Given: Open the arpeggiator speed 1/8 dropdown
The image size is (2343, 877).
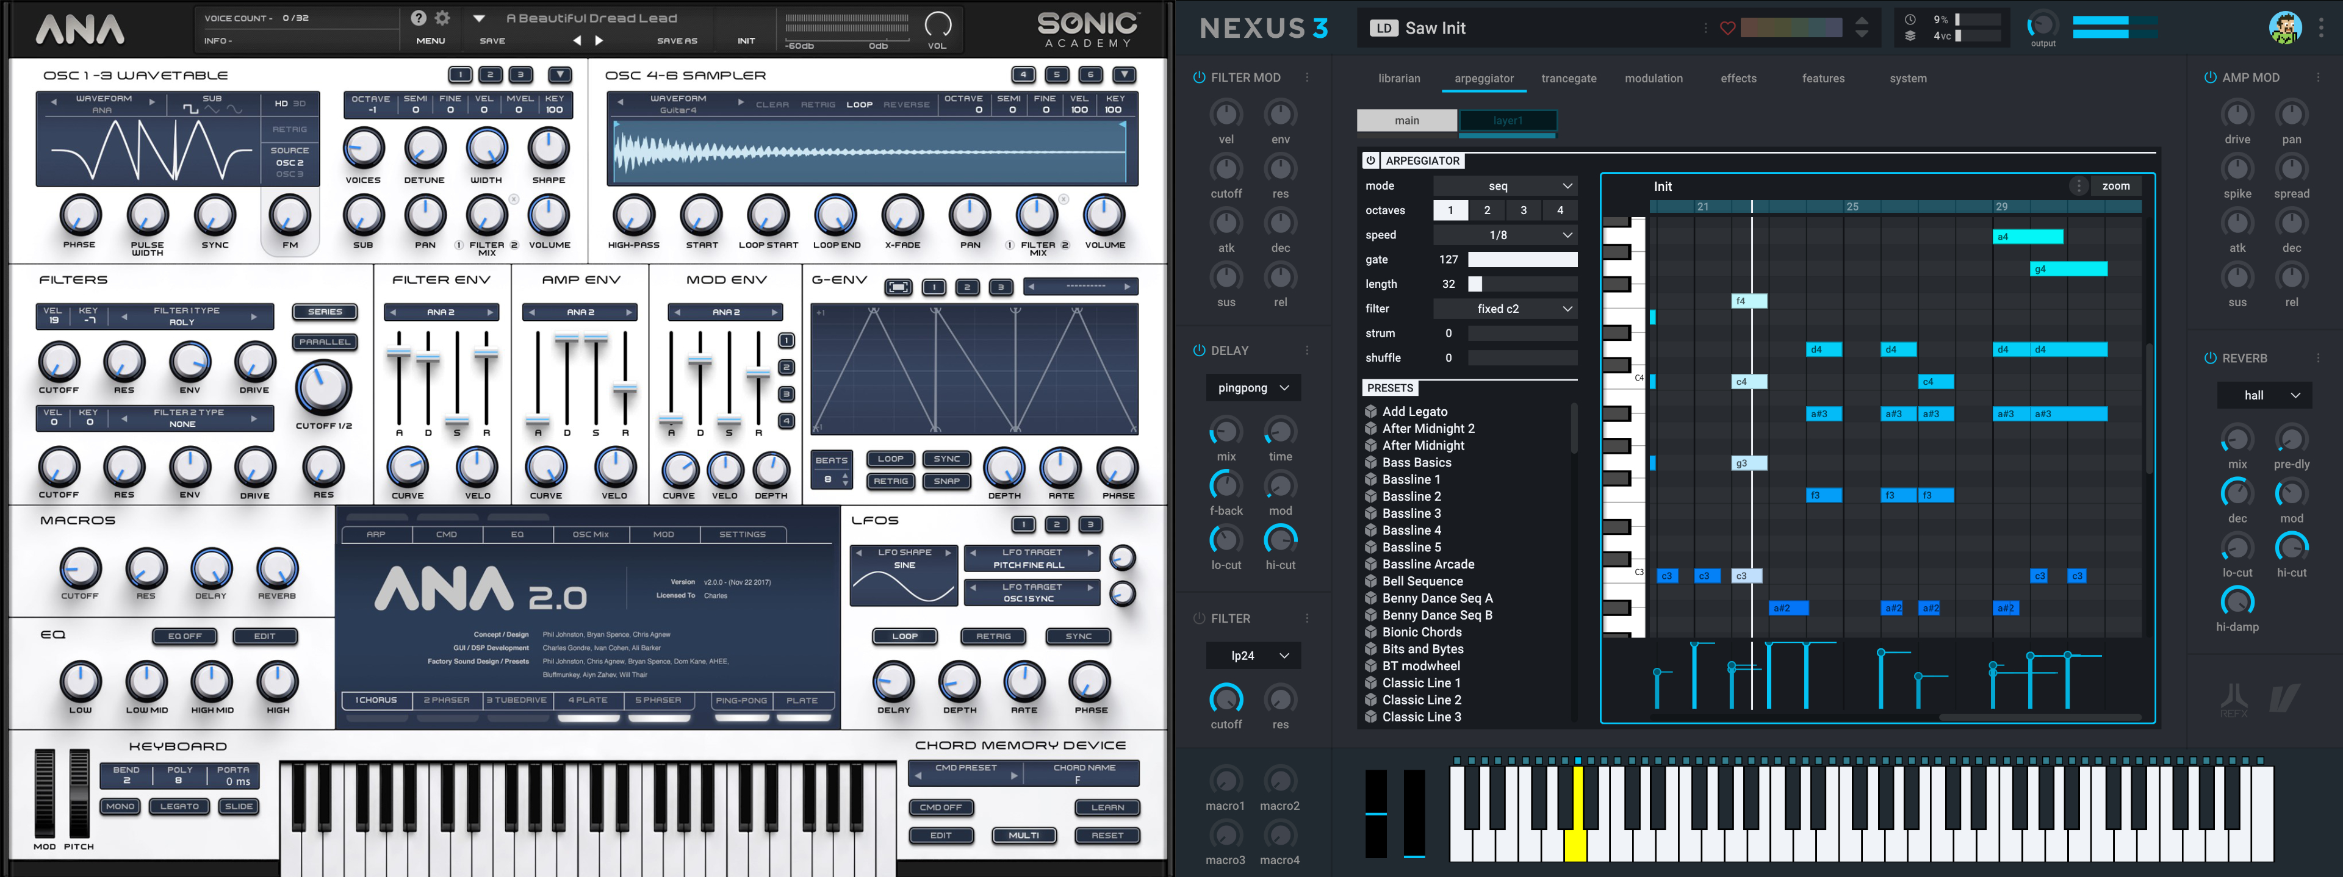Looking at the screenshot, I should [x=1505, y=235].
